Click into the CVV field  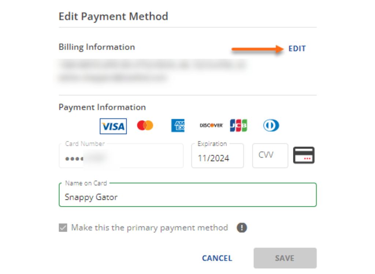tap(270, 156)
